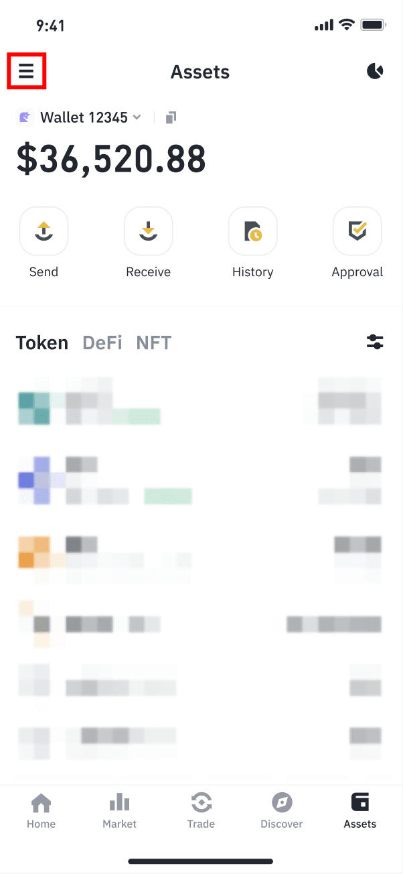Image resolution: width=403 pixels, height=874 pixels.
Task: Open the hamburger menu
Action: [26, 71]
